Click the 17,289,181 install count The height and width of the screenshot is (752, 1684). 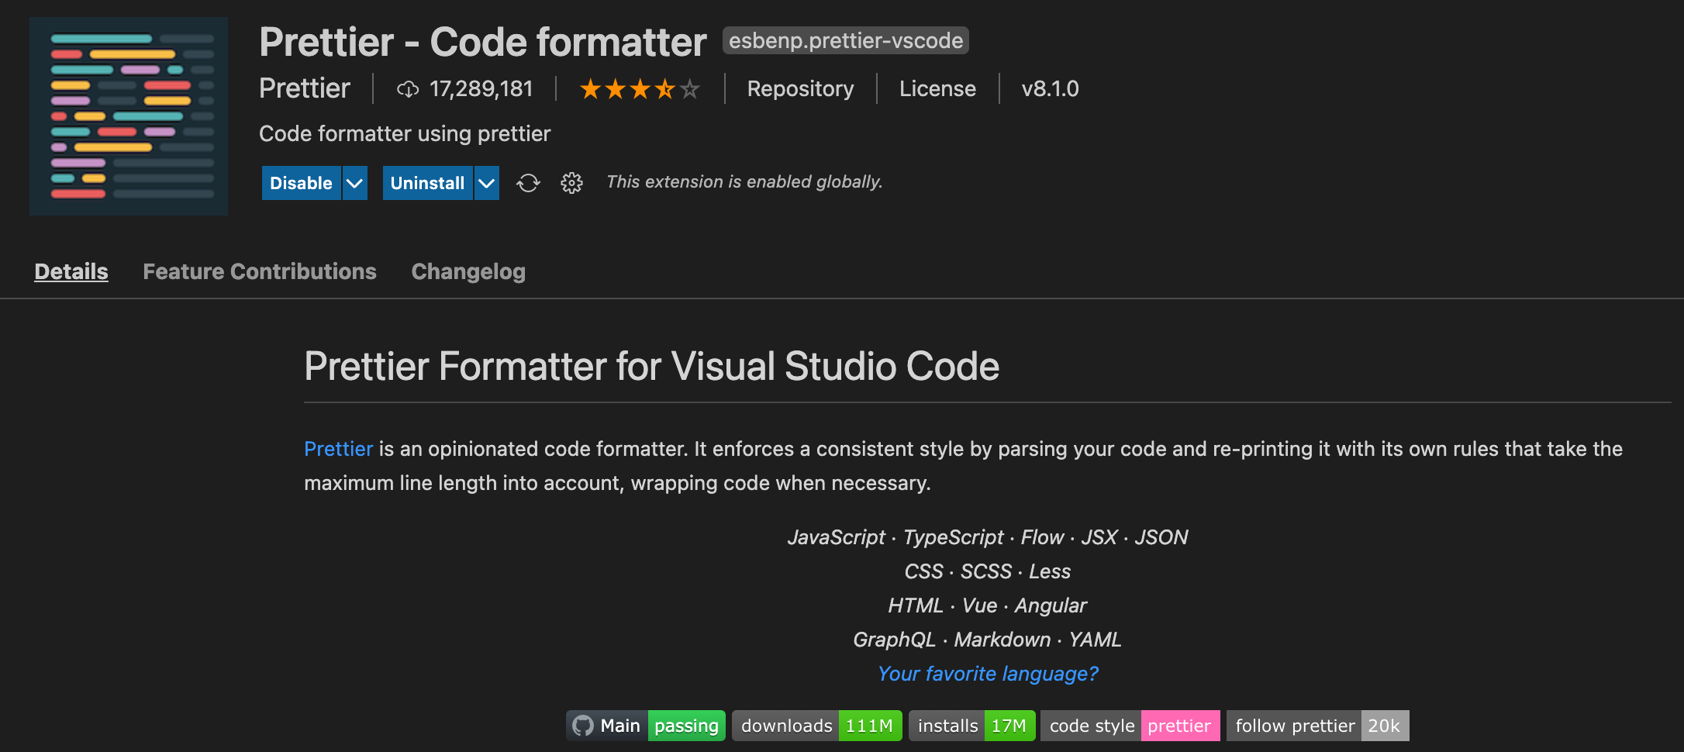481,89
